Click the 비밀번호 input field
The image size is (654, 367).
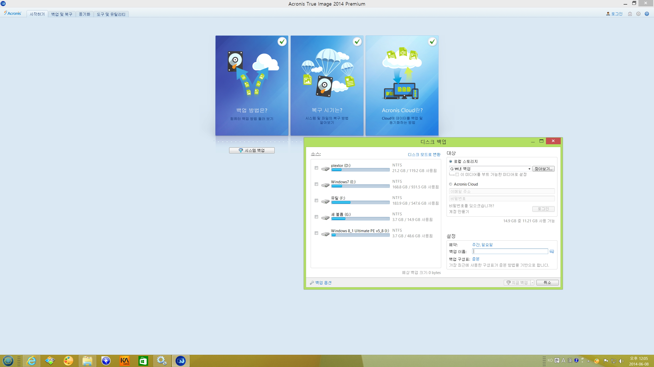pos(502,199)
